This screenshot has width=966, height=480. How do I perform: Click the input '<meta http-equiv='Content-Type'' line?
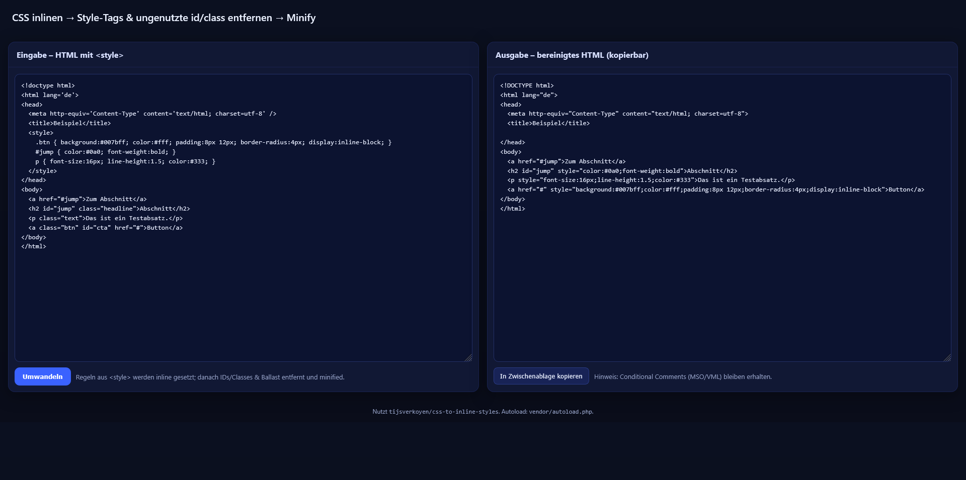[152, 114]
